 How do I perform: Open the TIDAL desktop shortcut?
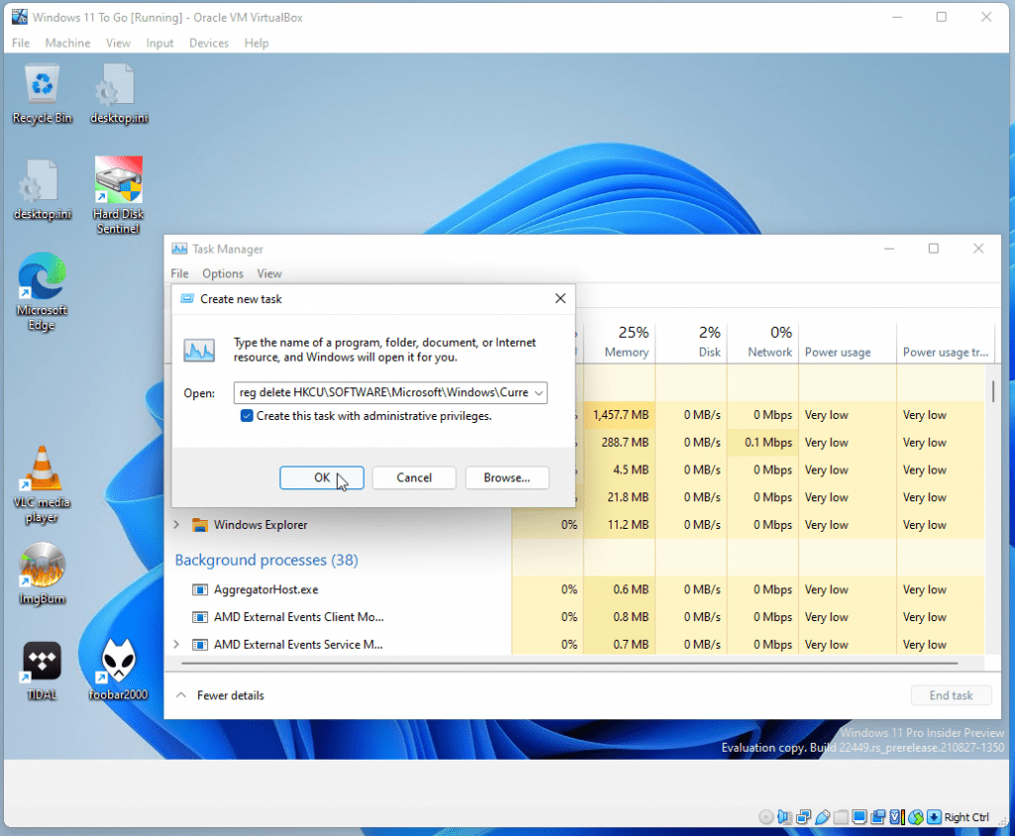pos(42,663)
